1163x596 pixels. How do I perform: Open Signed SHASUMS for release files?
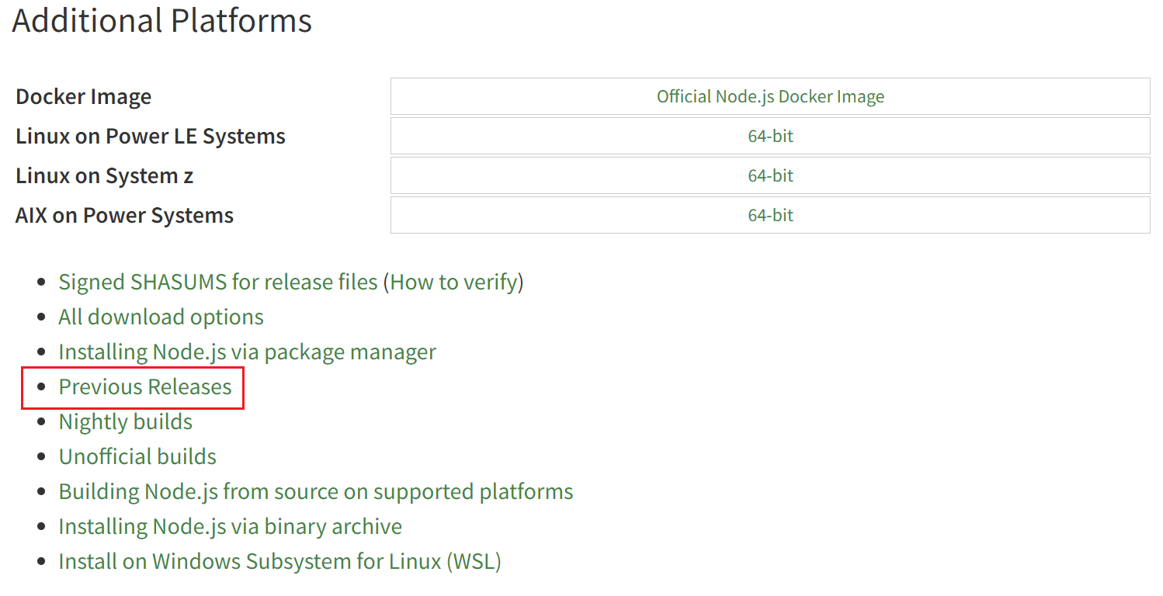click(218, 282)
